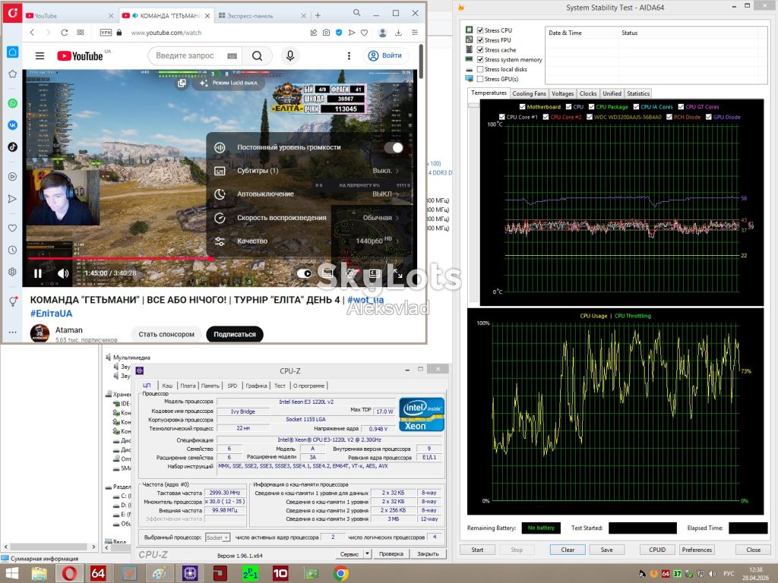The height and width of the screenshot is (583, 778).
Task: Uncheck the Stress FPU checkbox
Action: (x=480, y=40)
